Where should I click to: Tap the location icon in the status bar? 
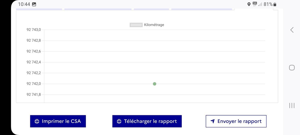[249, 4]
